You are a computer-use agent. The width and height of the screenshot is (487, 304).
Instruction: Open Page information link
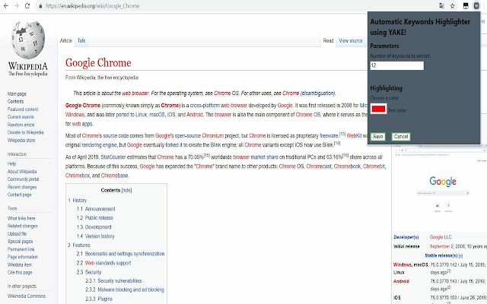coord(23,257)
